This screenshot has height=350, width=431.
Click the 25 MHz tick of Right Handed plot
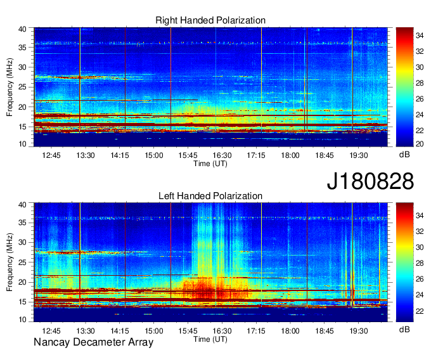coord(22,87)
